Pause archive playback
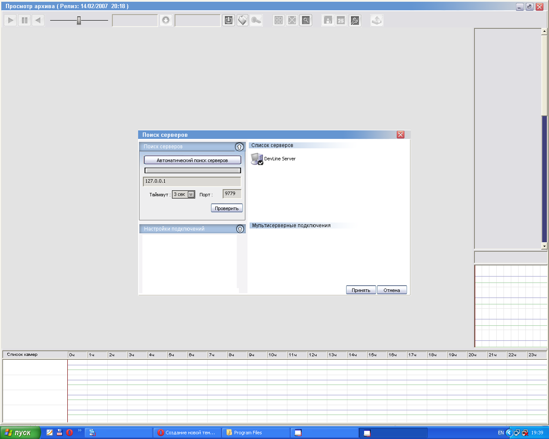The width and height of the screenshot is (549, 439). [x=24, y=20]
